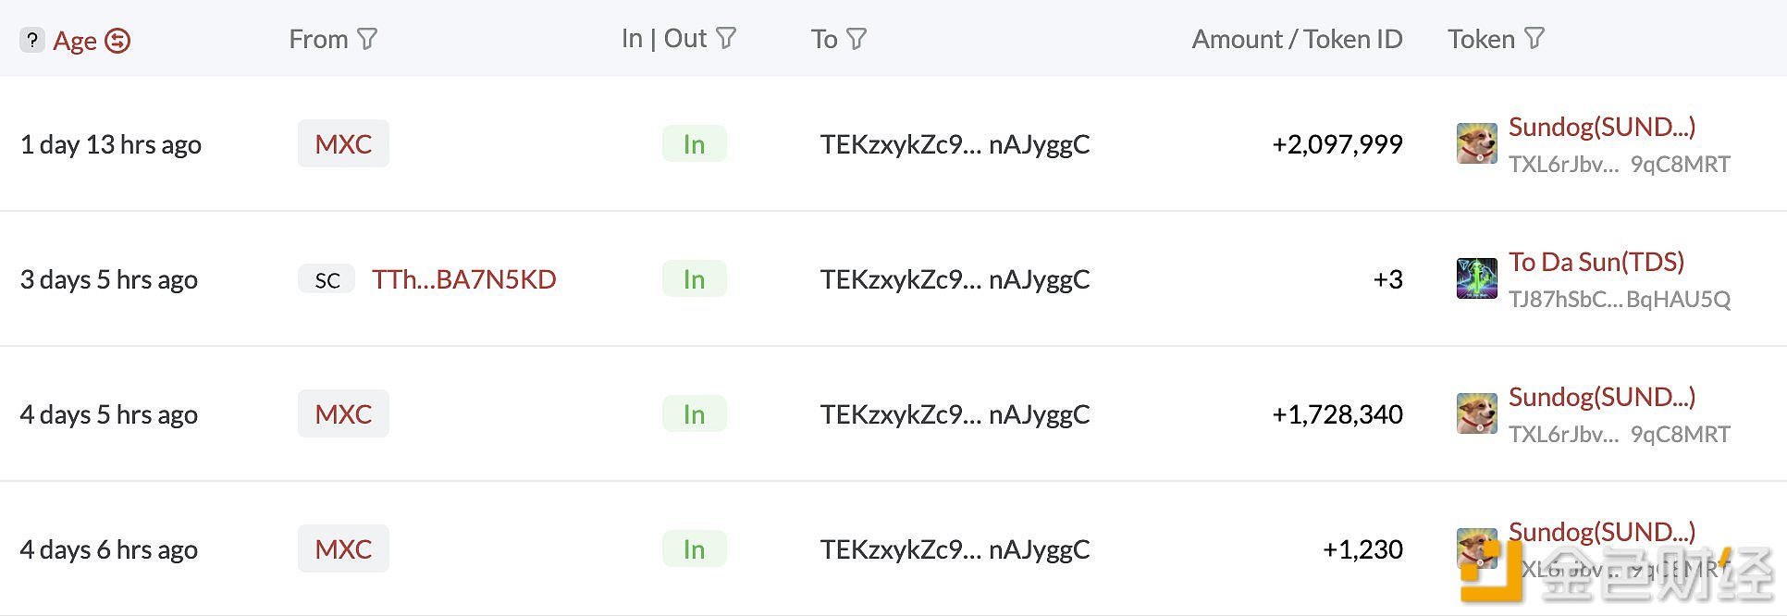Click the question mark help icon beside Age

(x=32, y=40)
